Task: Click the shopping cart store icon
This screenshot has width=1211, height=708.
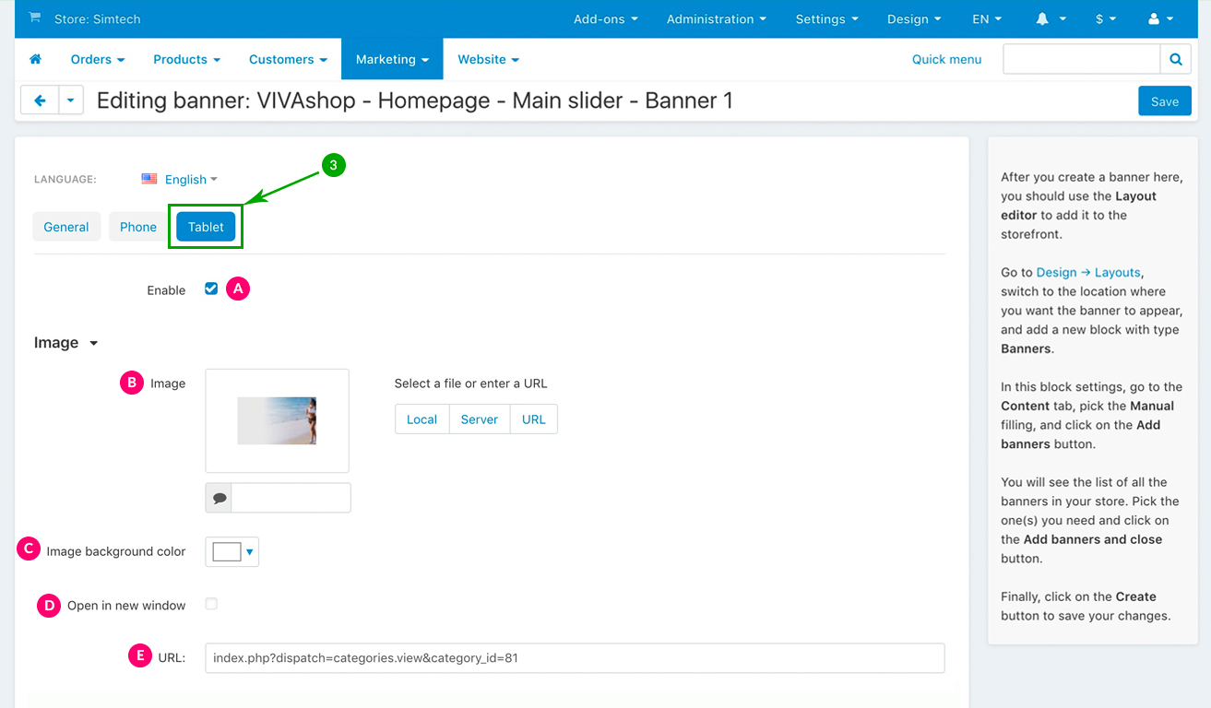Action: [35, 18]
